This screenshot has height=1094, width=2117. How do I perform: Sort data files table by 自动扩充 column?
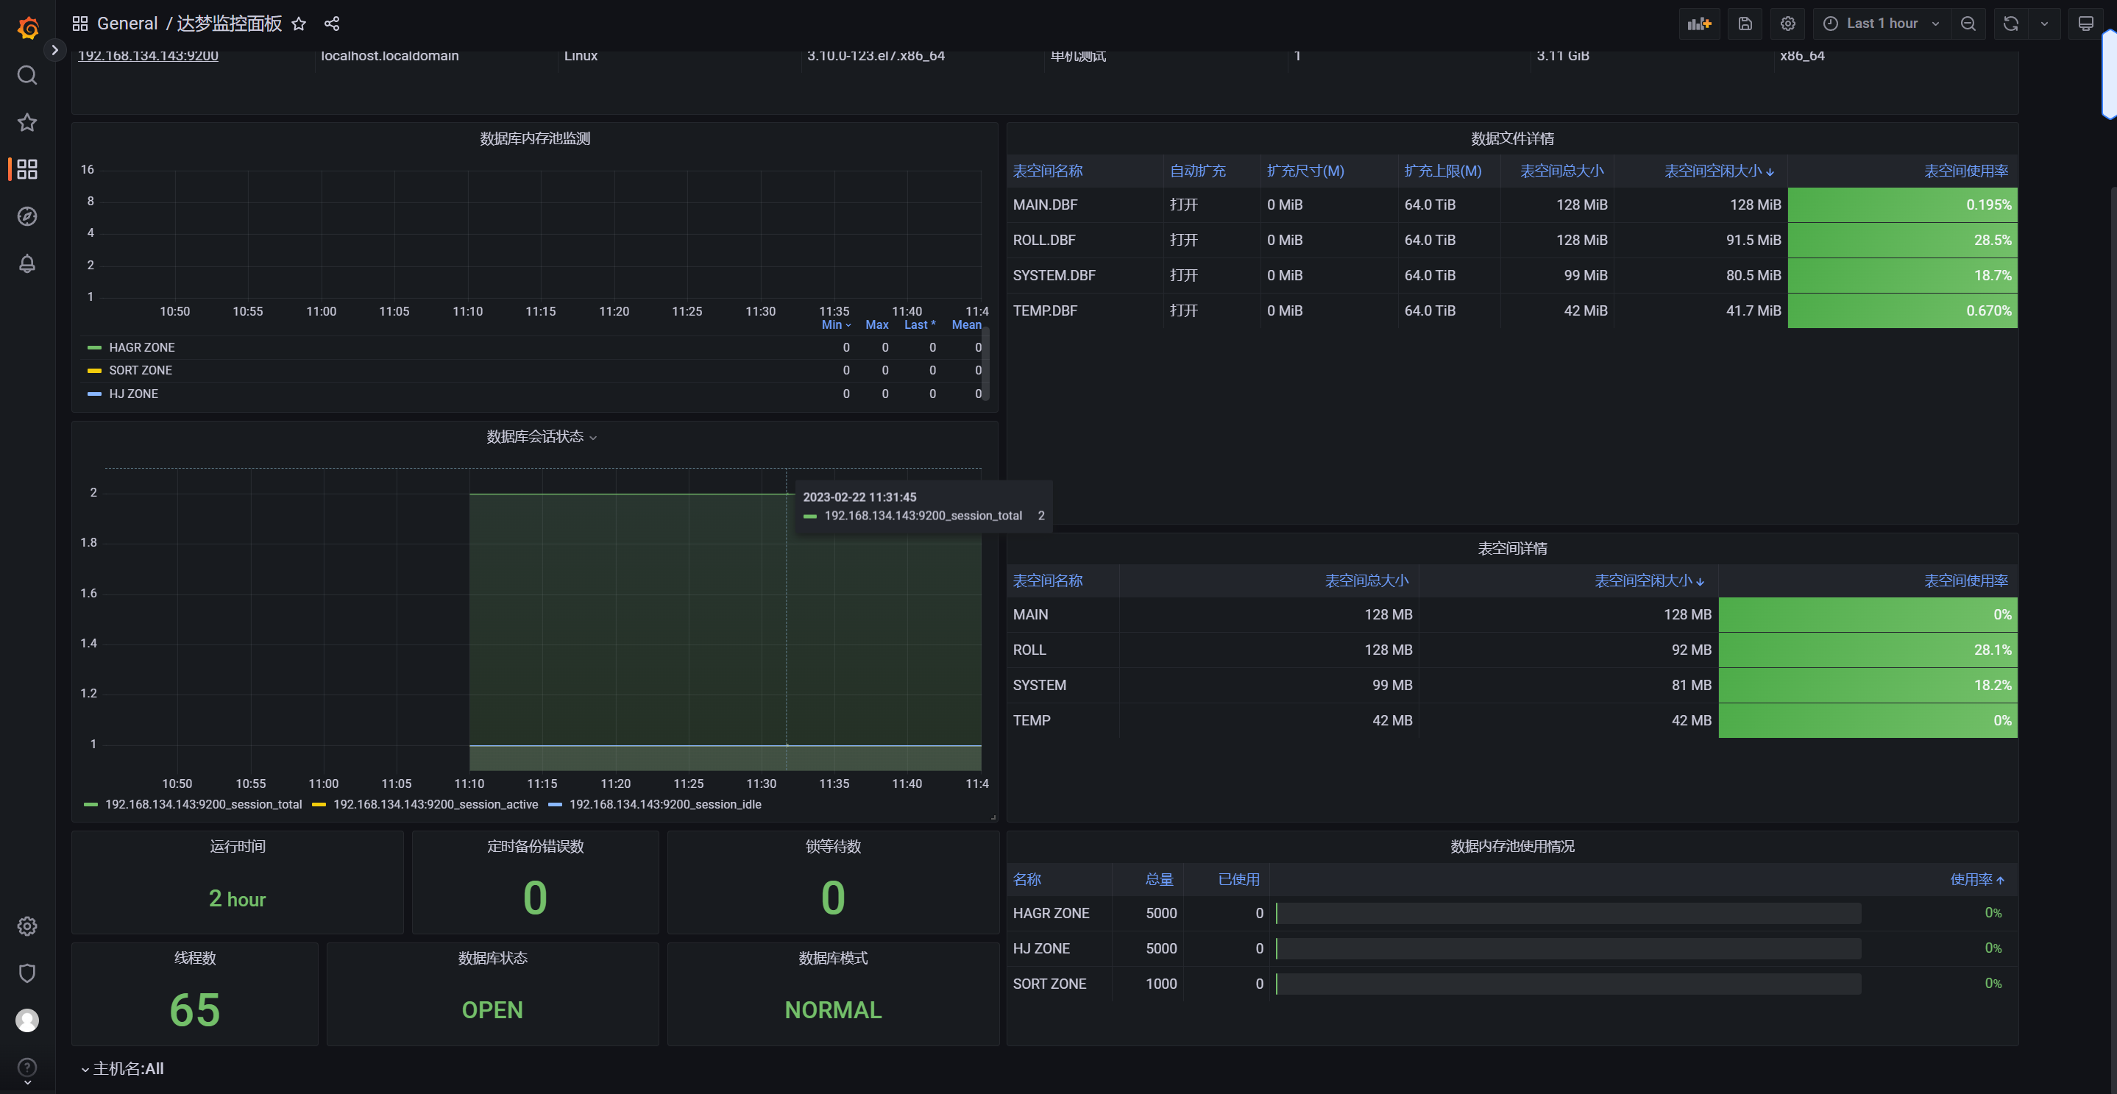[x=1197, y=171]
